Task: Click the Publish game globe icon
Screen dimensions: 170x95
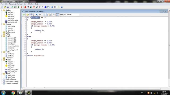Action: (15, 7)
